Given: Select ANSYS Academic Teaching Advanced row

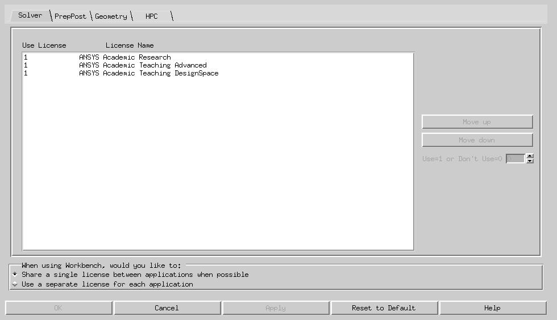Looking at the screenshot, I should [x=218, y=65].
